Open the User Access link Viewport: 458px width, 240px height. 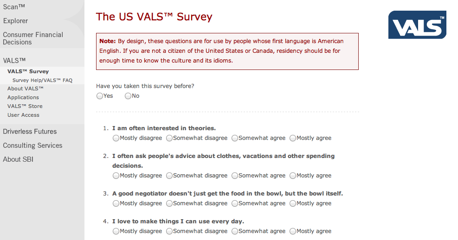click(x=23, y=115)
